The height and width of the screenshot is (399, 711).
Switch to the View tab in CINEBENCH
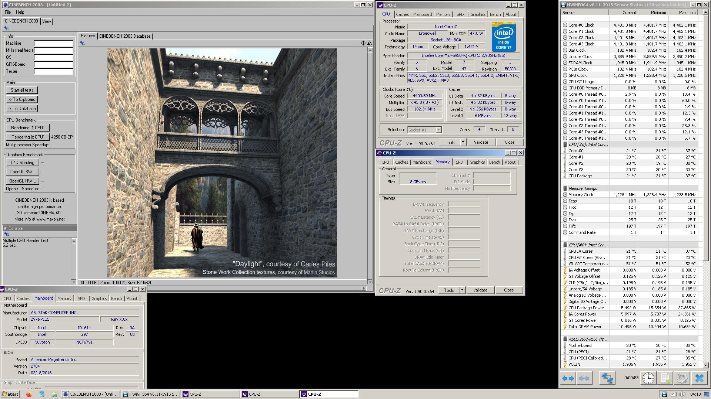point(46,21)
